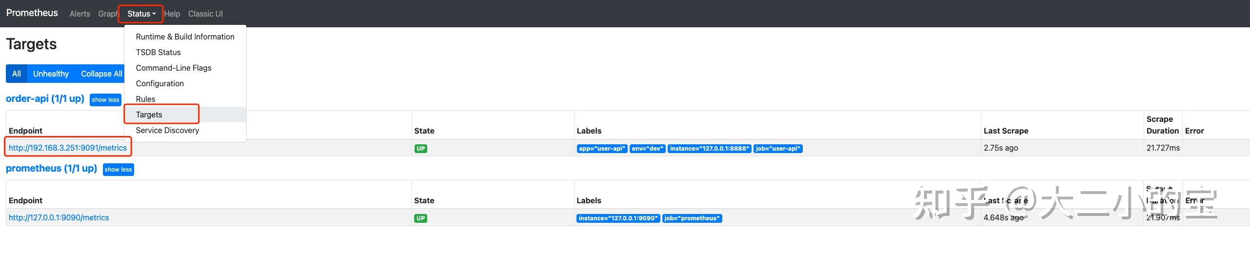Open the 127.0.0.1:9090 metrics endpoint
This screenshot has width=1250, height=253.
[x=59, y=217]
